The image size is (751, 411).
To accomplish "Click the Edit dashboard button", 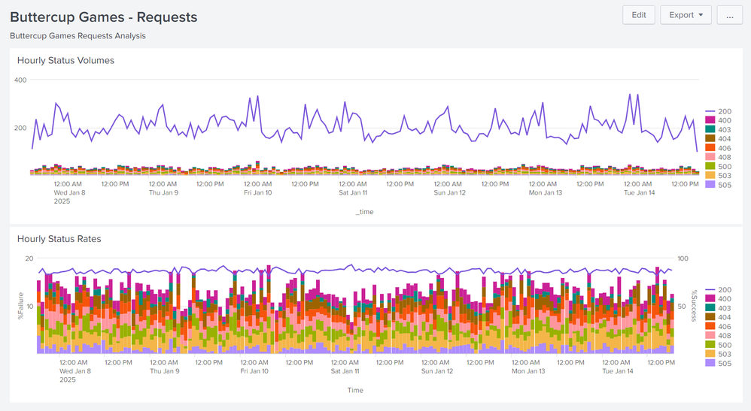I will click(638, 15).
